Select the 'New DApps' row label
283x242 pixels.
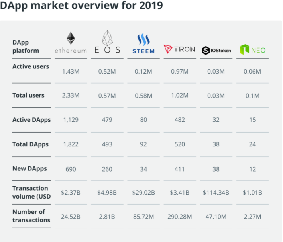[x=29, y=169]
